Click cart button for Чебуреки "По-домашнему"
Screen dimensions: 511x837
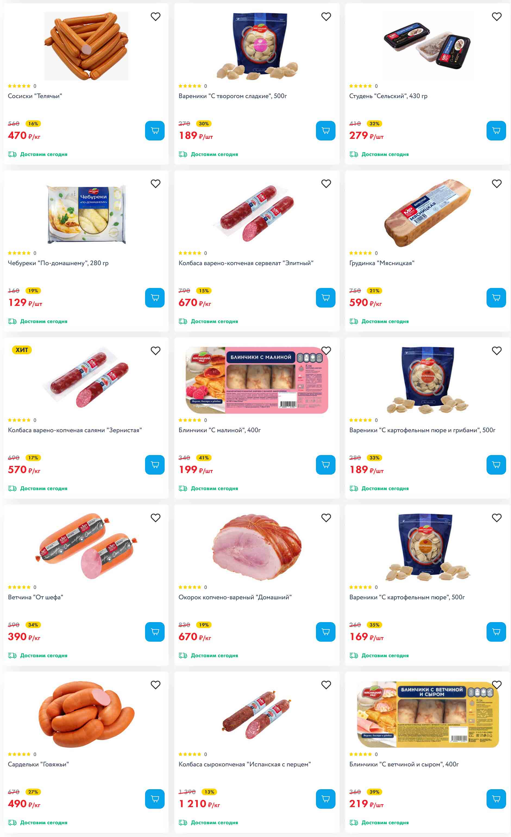pos(155,297)
